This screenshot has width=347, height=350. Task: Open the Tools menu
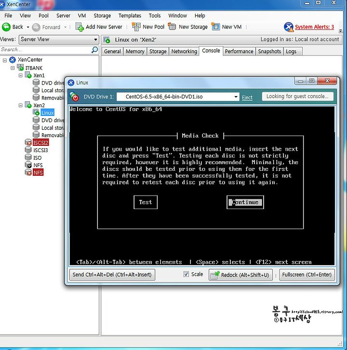click(x=155, y=15)
